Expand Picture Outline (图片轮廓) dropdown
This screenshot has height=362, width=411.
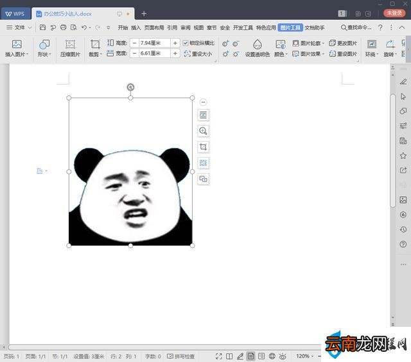(x=323, y=44)
